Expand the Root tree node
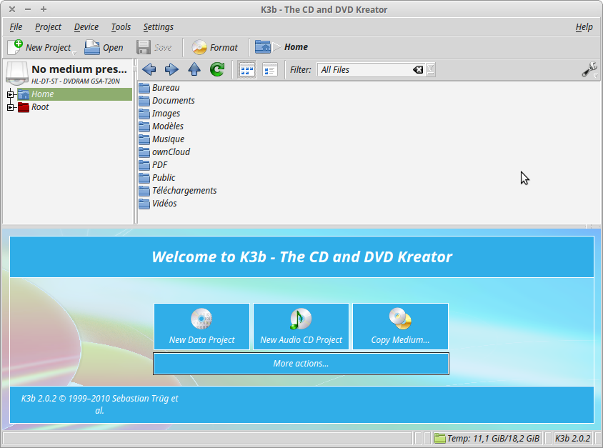 [x=11, y=107]
